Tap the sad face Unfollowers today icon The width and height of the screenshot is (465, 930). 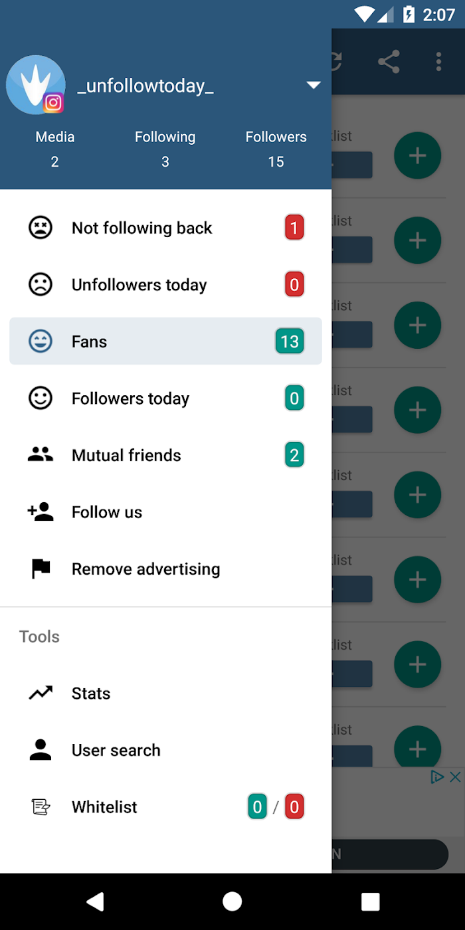click(x=41, y=285)
